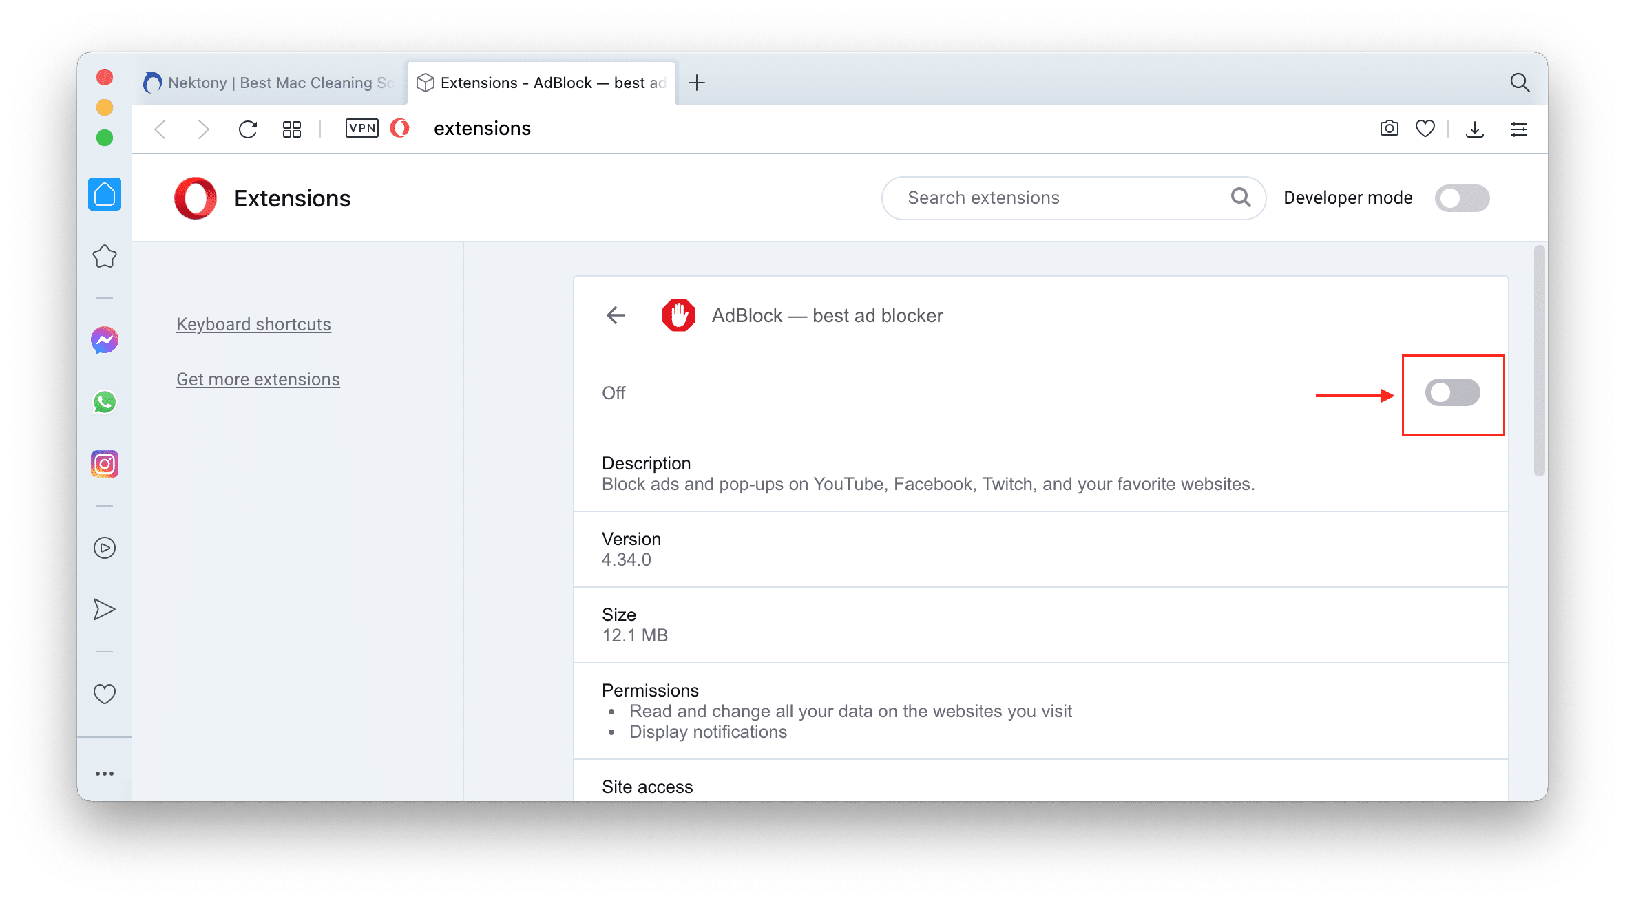Click the Get more extensions link
This screenshot has width=1625, height=903.
coord(258,379)
